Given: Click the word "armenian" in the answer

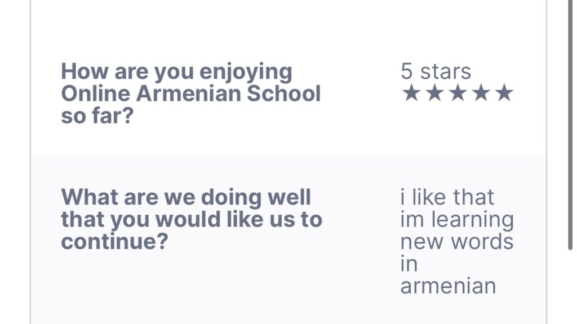Looking at the screenshot, I should click(x=448, y=286).
